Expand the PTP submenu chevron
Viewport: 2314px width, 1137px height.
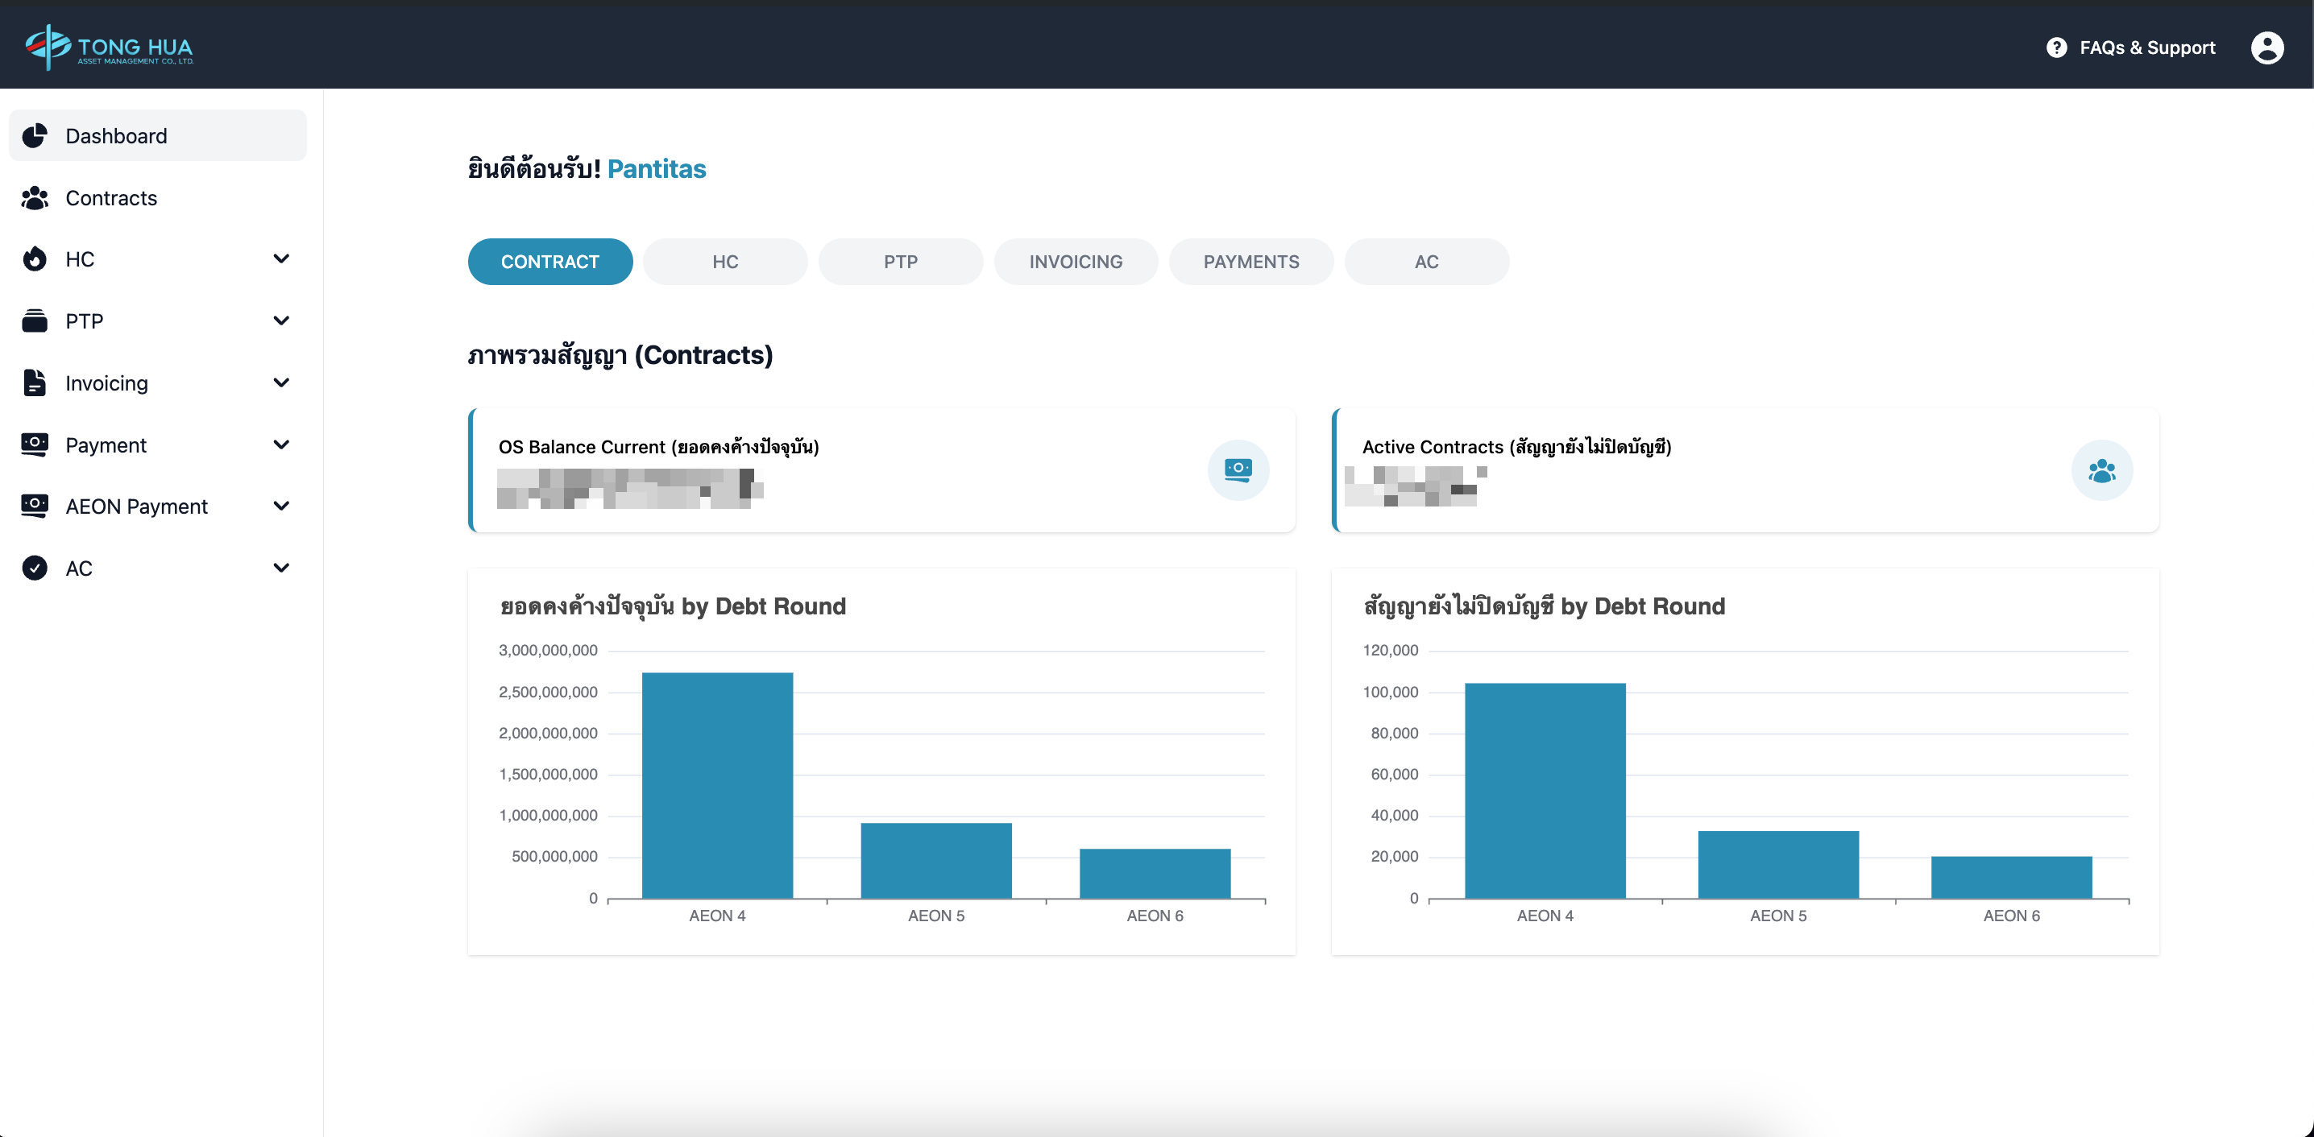pos(281,320)
